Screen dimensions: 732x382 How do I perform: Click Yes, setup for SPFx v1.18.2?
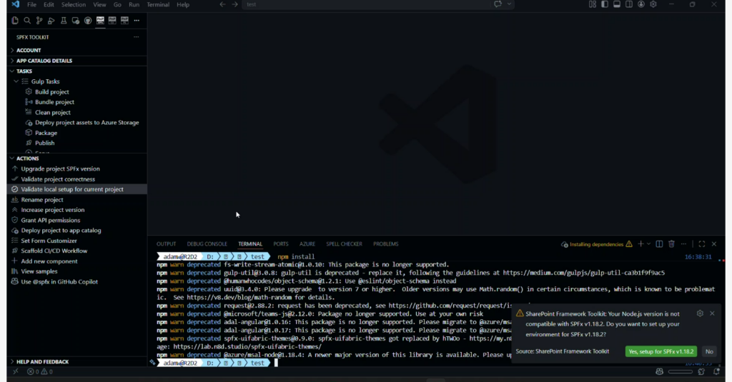(661, 351)
